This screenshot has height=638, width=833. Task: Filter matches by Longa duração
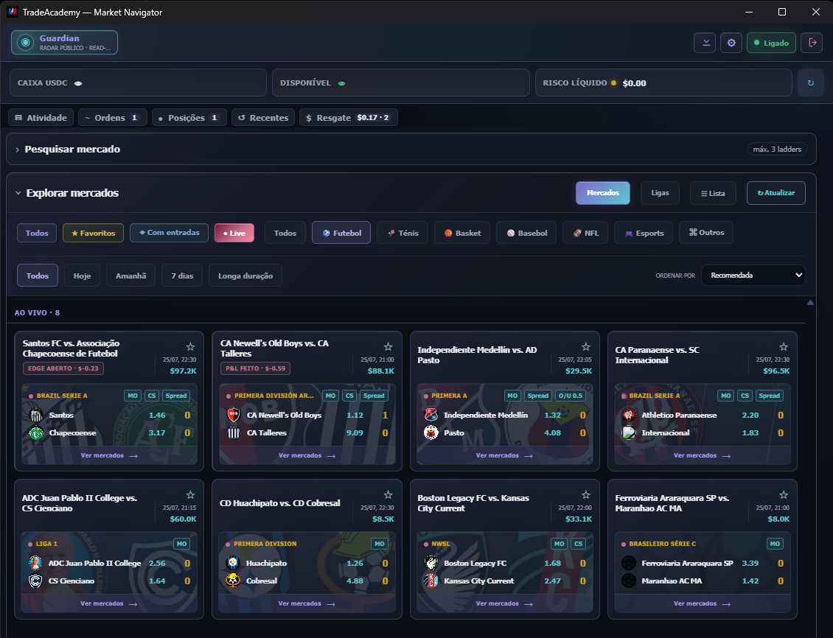pyautogui.click(x=245, y=276)
